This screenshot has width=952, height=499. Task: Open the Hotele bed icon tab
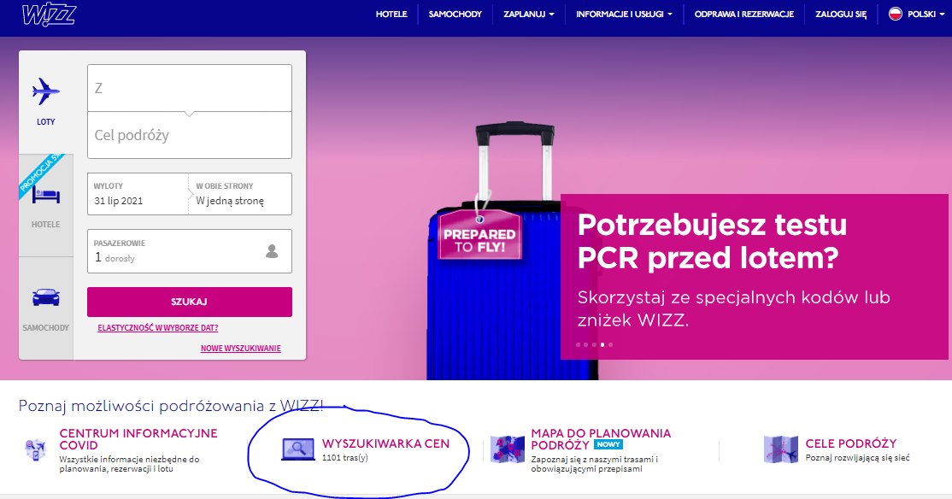[x=46, y=196]
